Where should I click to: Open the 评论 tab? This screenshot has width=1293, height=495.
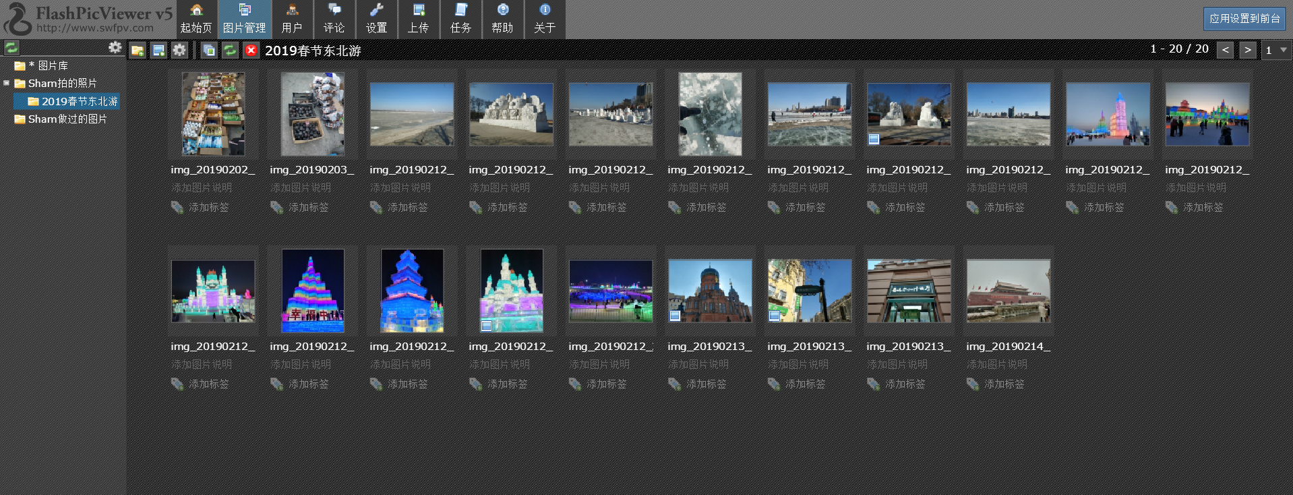pyautogui.click(x=334, y=19)
